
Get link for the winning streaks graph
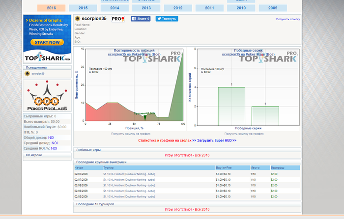click(244, 134)
